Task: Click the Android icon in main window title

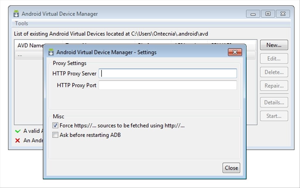Action: point(16,13)
